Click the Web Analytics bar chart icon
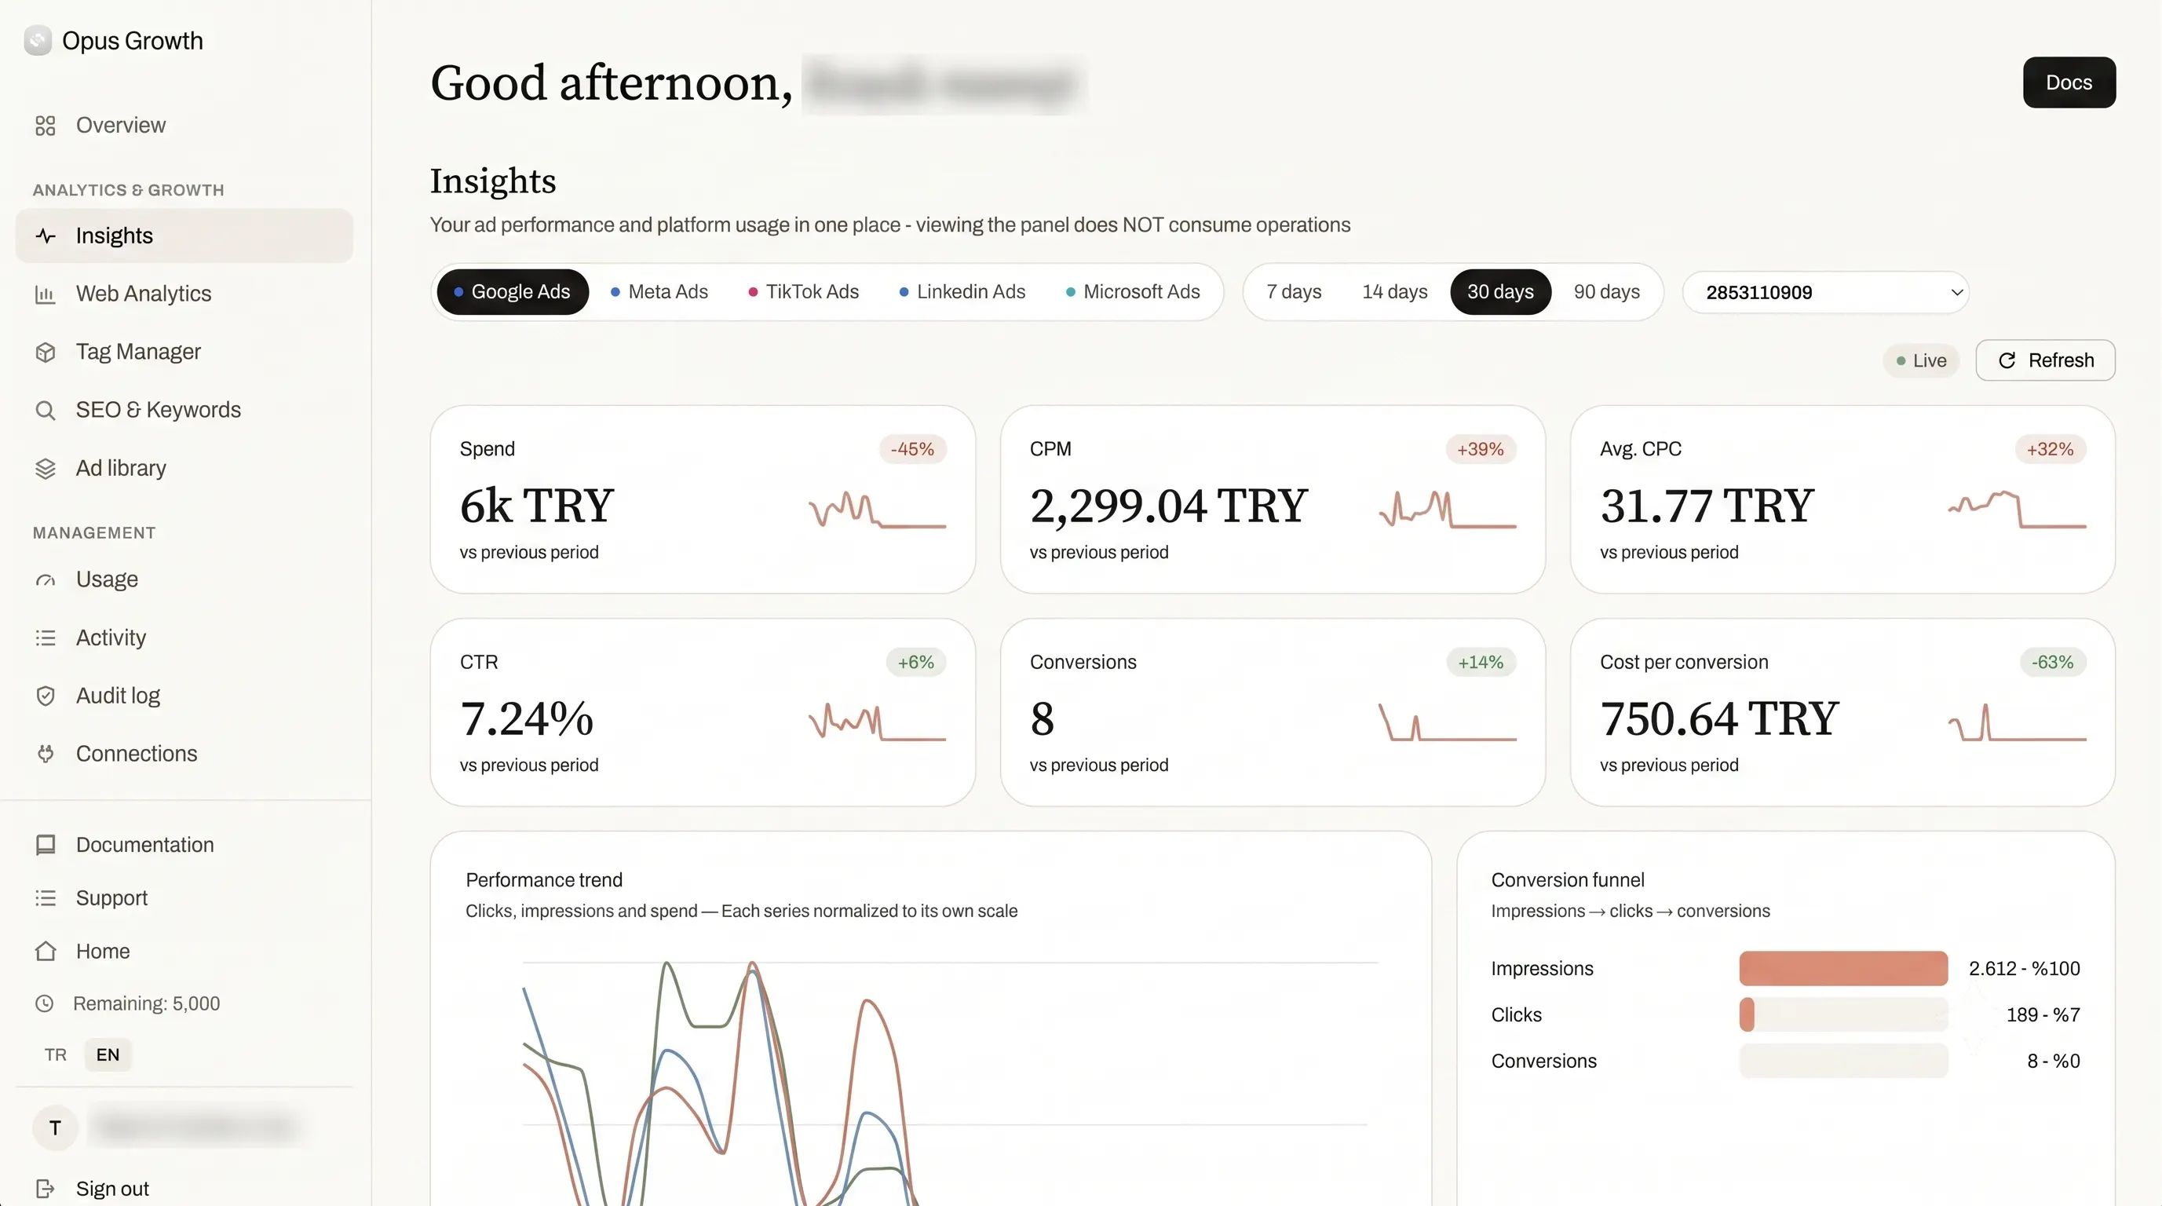The width and height of the screenshot is (2162, 1206). tap(46, 294)
